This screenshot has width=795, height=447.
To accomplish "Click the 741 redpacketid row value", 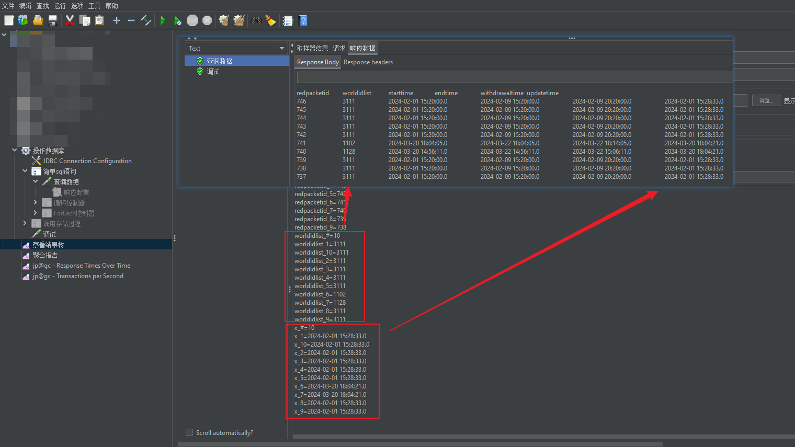I will click(301, 143).
